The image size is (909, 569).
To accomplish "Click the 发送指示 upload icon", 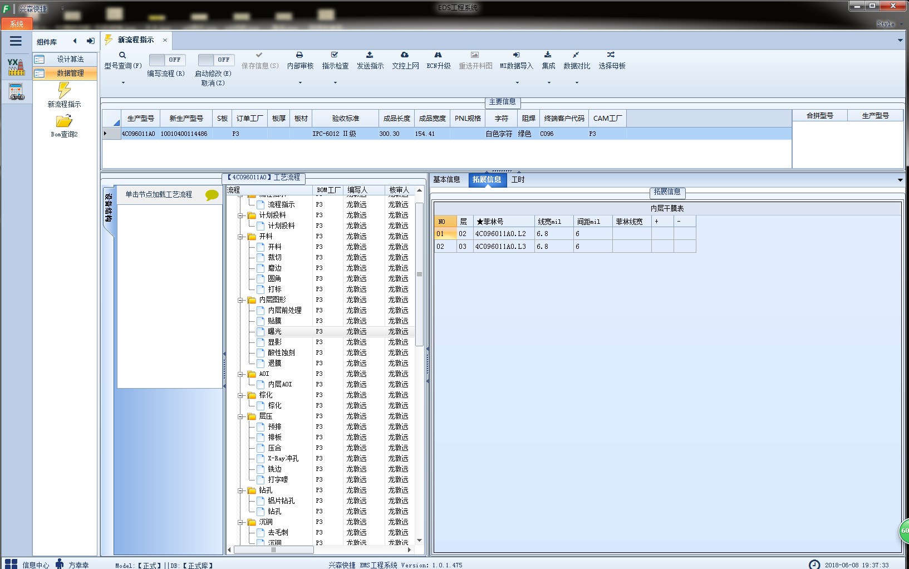I will pos(370,55).
